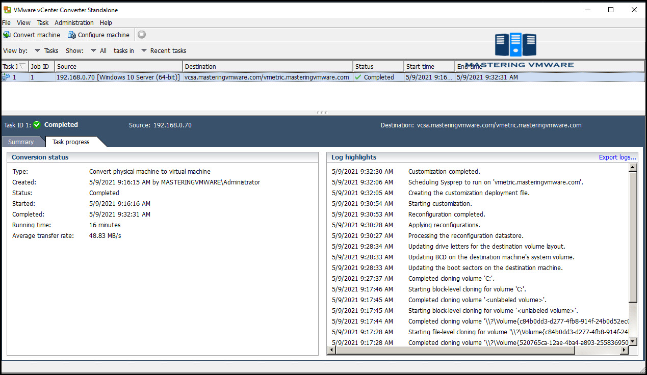Sort by Task ID column header
Viewport: 647px width, 375px height.
(15, 66)
